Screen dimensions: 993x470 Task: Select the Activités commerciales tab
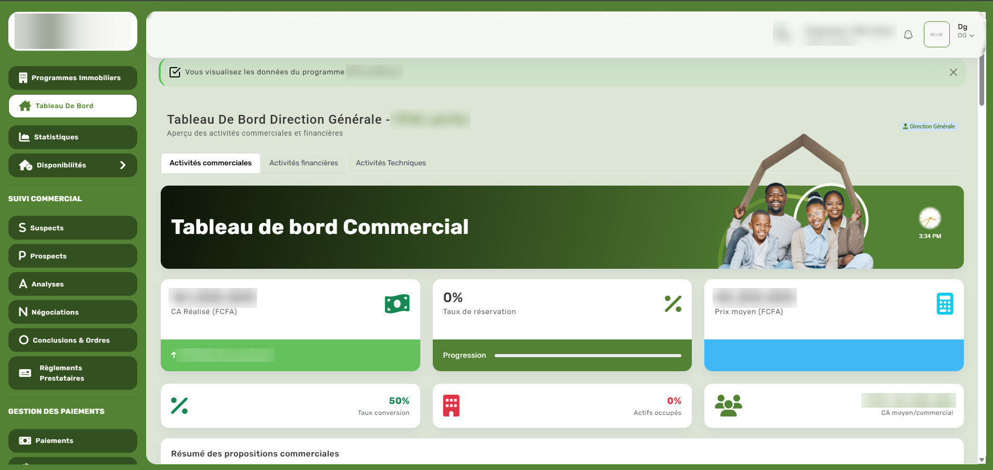coord(211,163)
